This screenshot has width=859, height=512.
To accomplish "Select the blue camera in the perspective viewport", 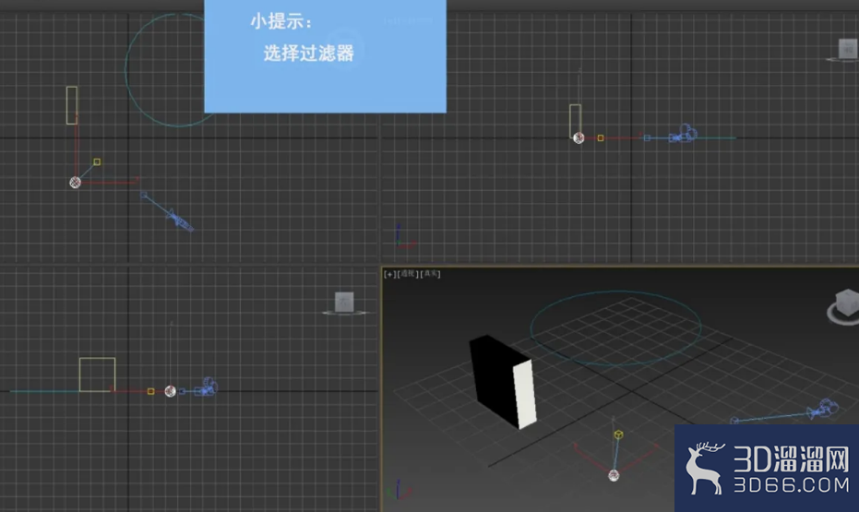I will pyautogui.click(x=825, y=409).
